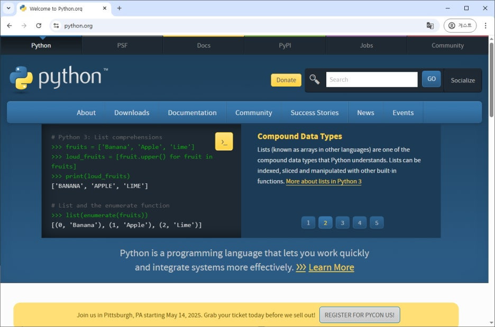
Task: Open a new browser tab
Action: (x=120, y=8)
